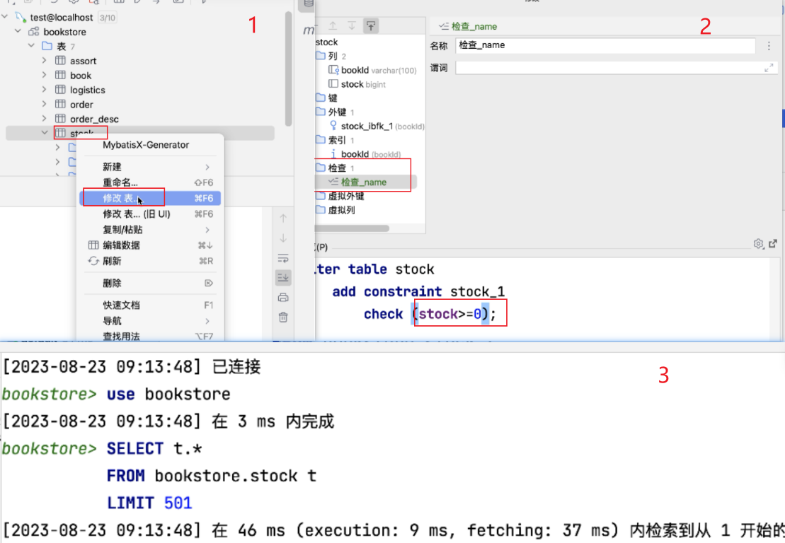Select the 虚拟外键 folder

[340, 196]
